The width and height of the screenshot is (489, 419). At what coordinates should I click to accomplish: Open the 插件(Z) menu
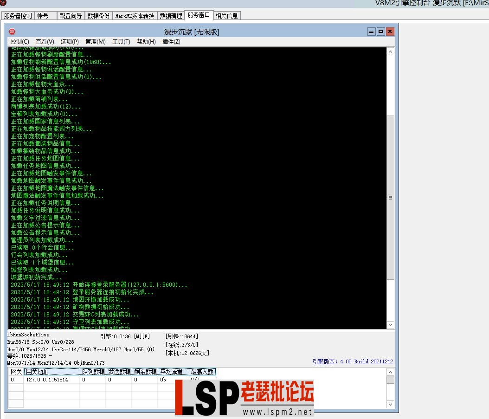tap(171, 42)
